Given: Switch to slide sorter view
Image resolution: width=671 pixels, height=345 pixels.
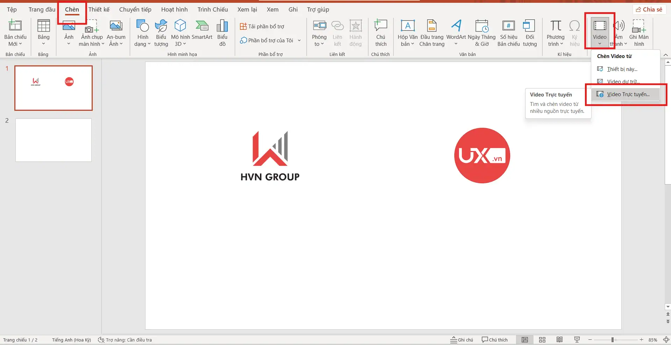Looking at the screenshot, I should (542, 339).
